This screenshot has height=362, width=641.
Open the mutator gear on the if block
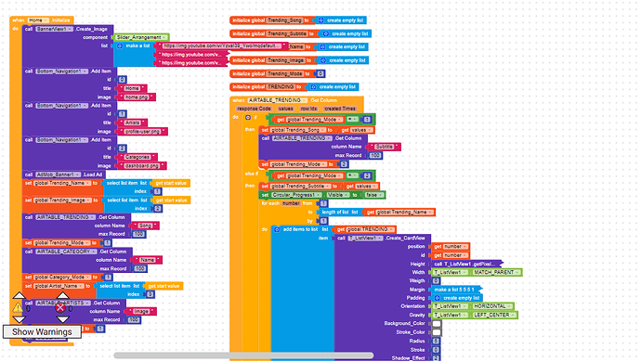pos(248,118)
